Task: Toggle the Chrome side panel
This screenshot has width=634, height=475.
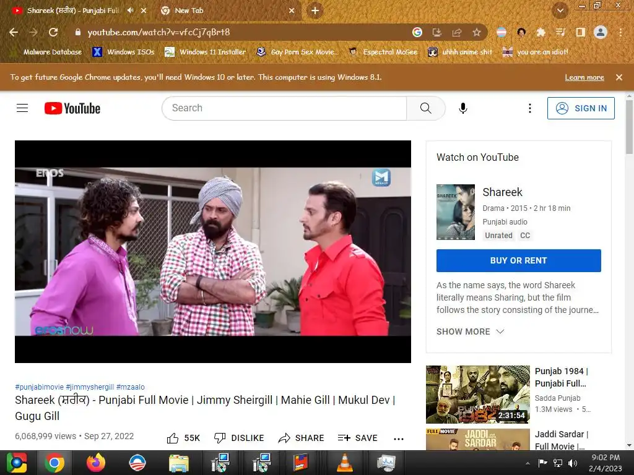Action: click(x=581, y=32)
